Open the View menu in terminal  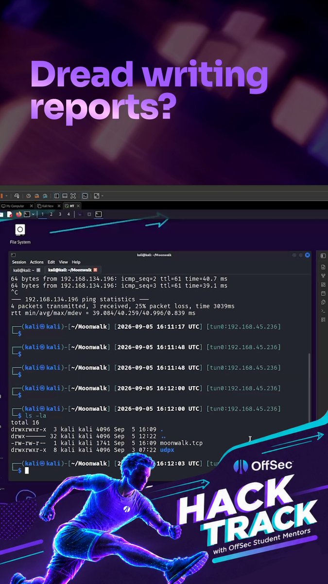63,262
